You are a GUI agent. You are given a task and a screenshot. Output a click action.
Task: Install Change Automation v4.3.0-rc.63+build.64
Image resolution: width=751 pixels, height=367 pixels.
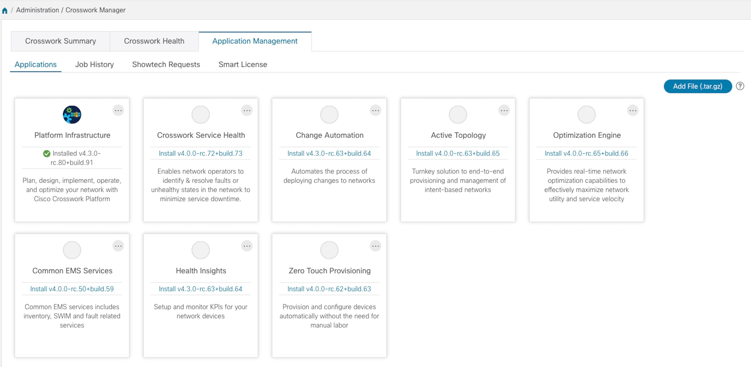(x=329, y=154)
